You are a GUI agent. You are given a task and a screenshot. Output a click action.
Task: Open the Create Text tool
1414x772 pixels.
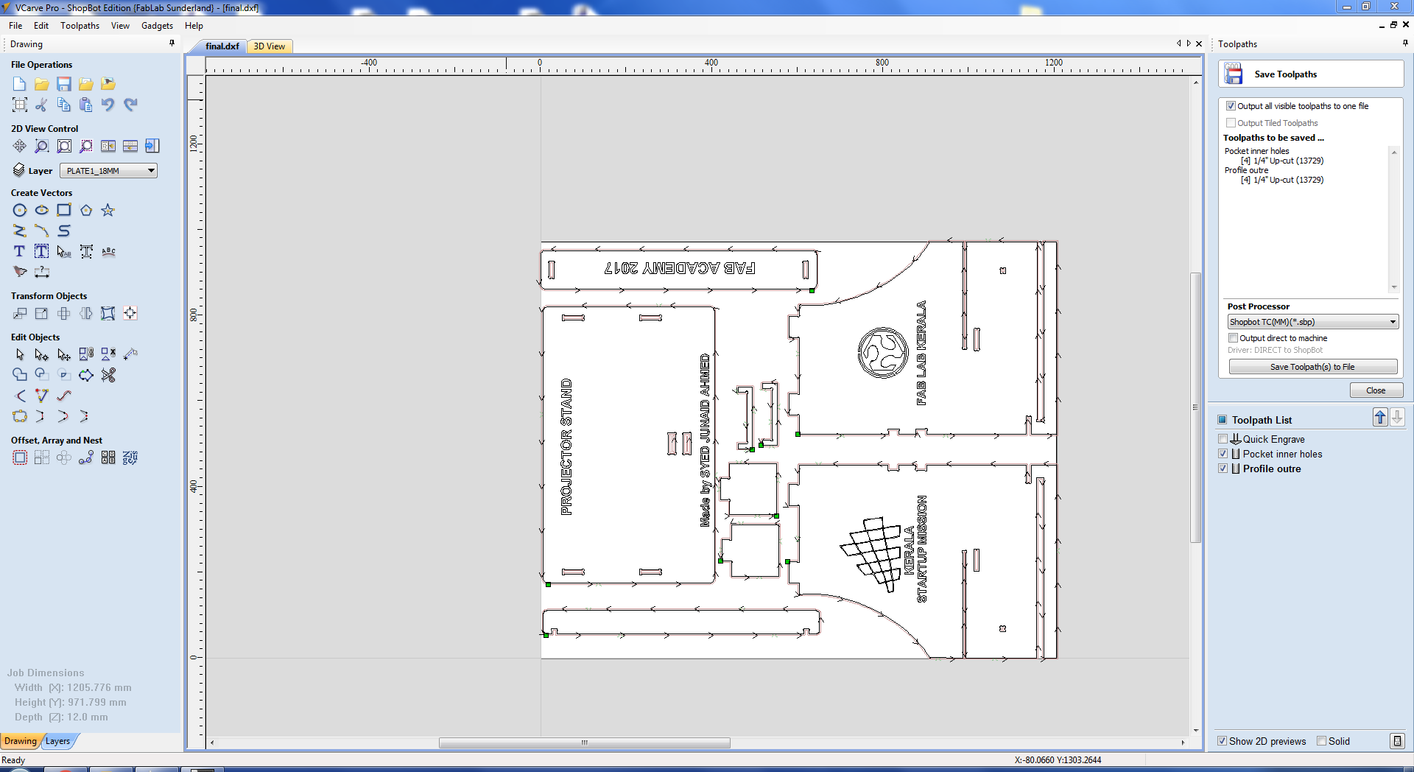click(19, 251)
